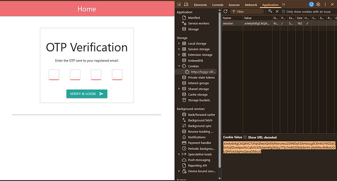Image resolution: width=337 pixels, height=181 pixels.
Task: Switch to the Network tab
Action: (251, 5)
